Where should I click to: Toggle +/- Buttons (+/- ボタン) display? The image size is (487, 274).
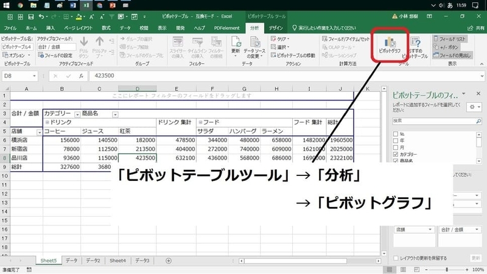[446, 47]
